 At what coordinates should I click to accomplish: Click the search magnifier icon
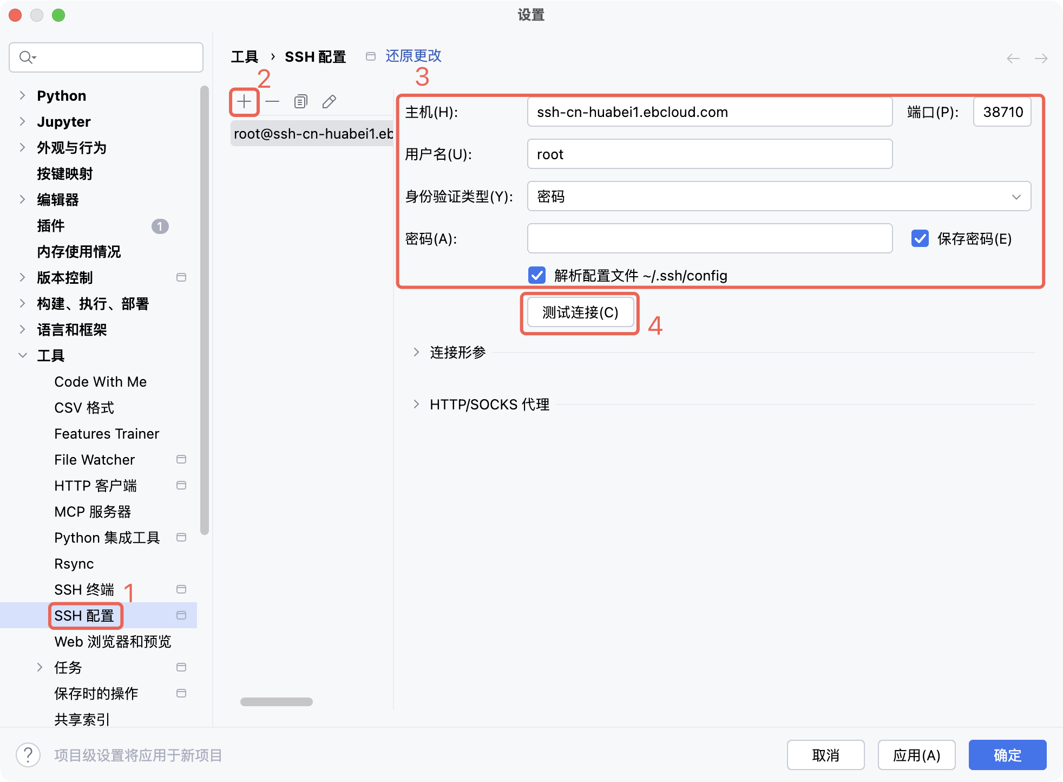tap(26, 57)
